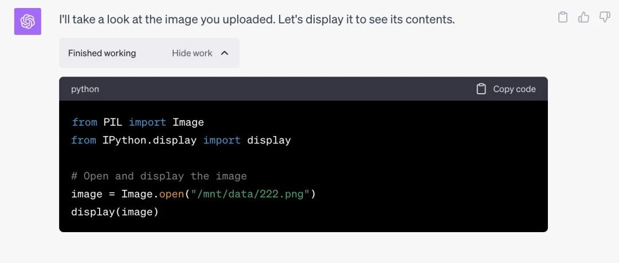Click the clipboard icon beside Copy code
This screenshot has width=619, height=263.
pyautogui.click(x=481, y=89)
